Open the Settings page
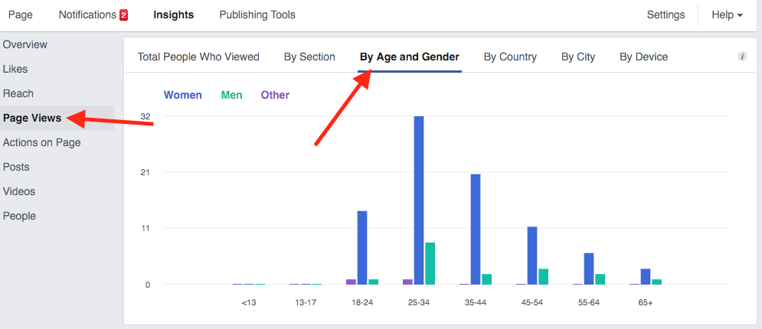 click(x=666, y=15)
